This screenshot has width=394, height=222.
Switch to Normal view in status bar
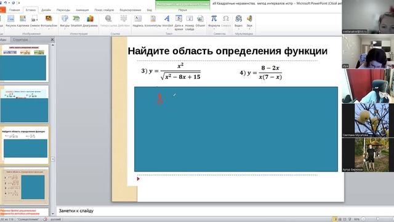(x=335, y=220)
